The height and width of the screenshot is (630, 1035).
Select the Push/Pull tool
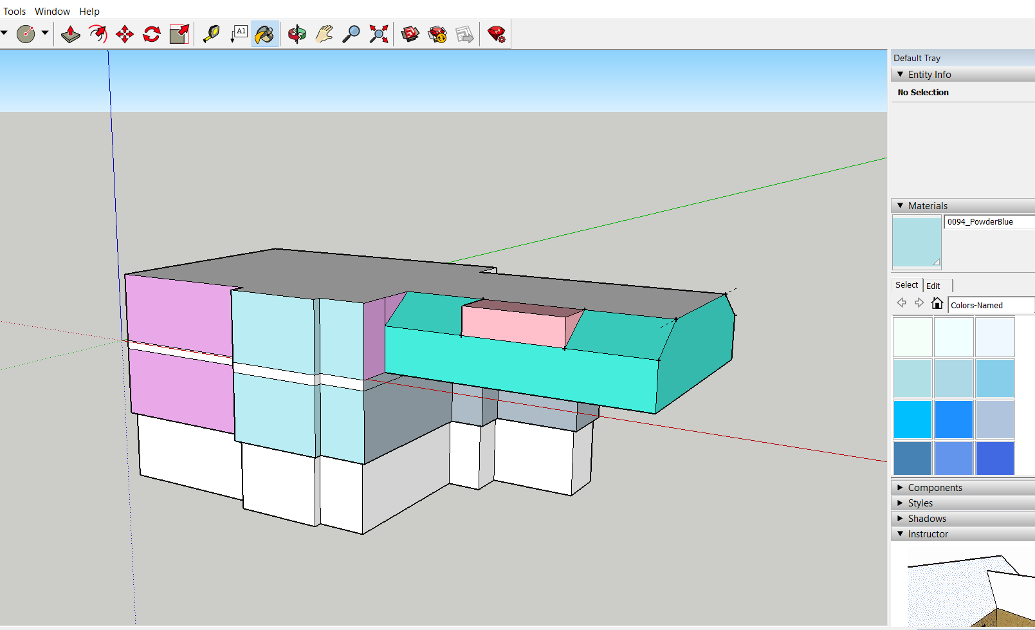coord(70,34)
